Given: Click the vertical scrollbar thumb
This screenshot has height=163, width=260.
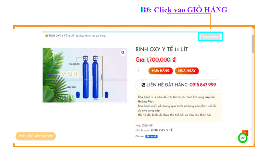Looking at the screenshot, I should click(x=253, y=44).
